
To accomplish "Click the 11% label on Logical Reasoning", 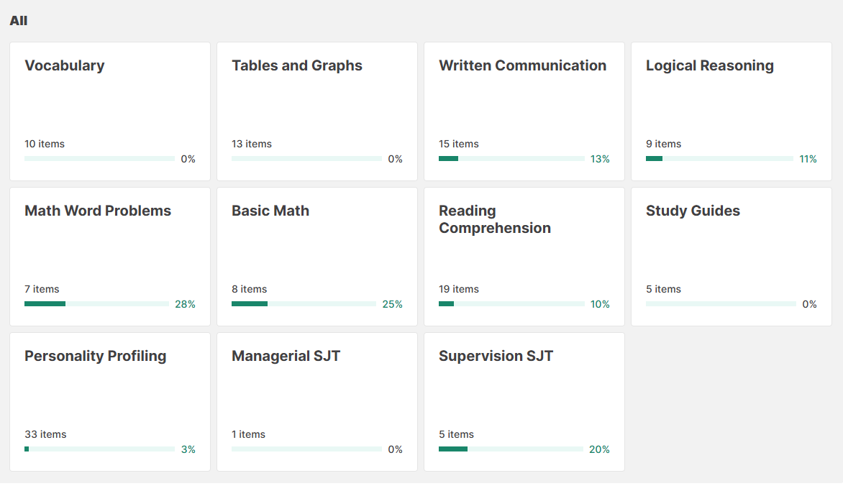I will [808, 159].
